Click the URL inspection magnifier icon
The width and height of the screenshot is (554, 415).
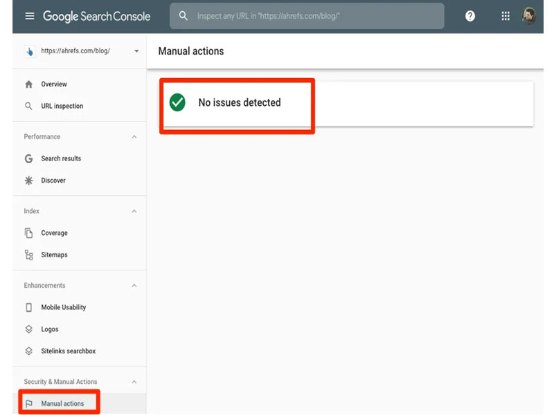[29, 107]
